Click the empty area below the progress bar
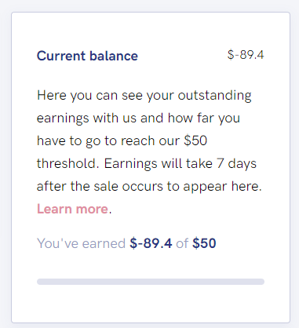 point(151,304)
